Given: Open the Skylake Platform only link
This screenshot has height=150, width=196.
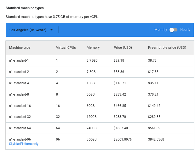Looking at the screenshot, I should (24, 144).
